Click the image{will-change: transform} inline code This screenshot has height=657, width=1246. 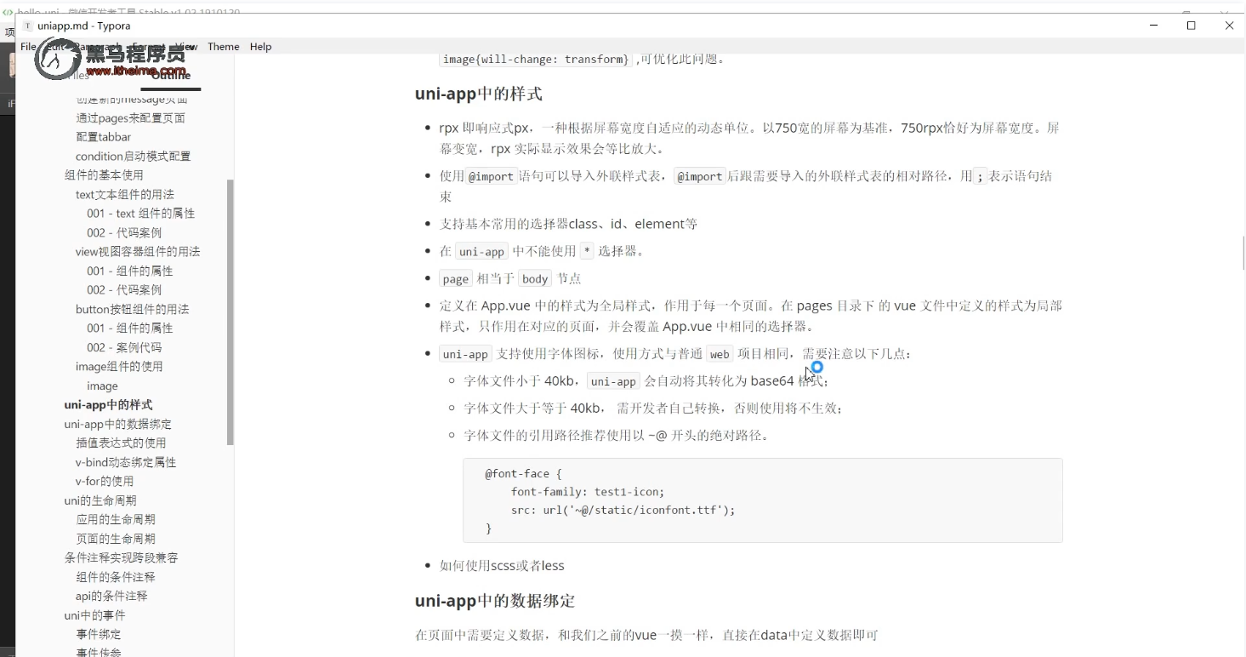pos(536,60)
